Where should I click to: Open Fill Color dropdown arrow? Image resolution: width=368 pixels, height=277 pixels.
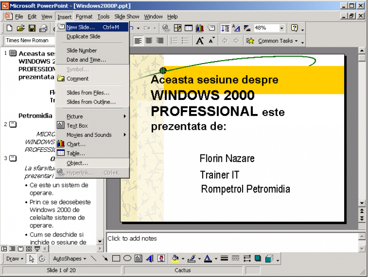click(182, 259)
